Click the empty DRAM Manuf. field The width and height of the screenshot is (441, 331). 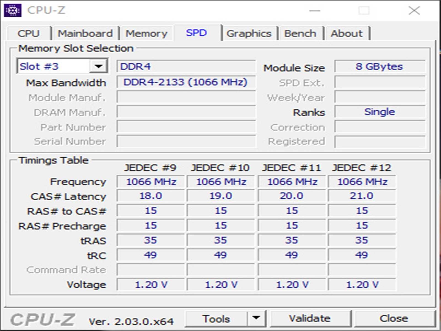pyautogui.click(x=186, y=112)
